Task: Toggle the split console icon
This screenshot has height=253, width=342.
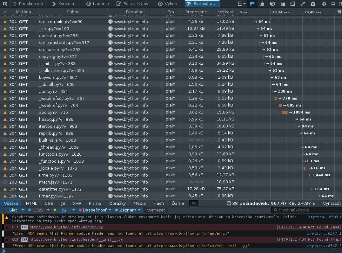Action: (252, 4)
